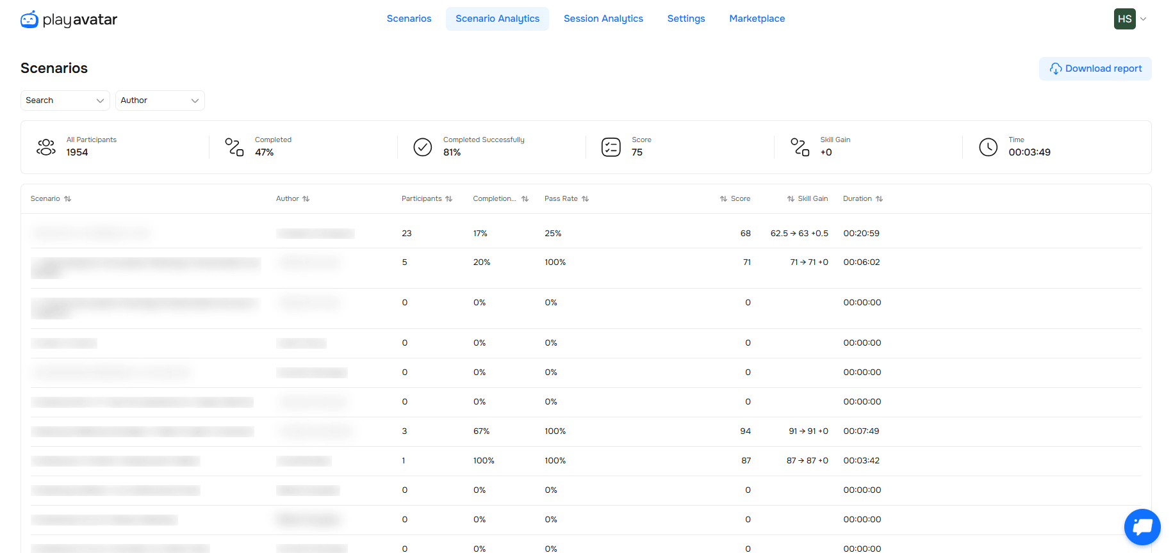The width and height of the screenshot is (1173, 553).
Task: Sort by Author column arrows
Action: [x=306, y=199]
